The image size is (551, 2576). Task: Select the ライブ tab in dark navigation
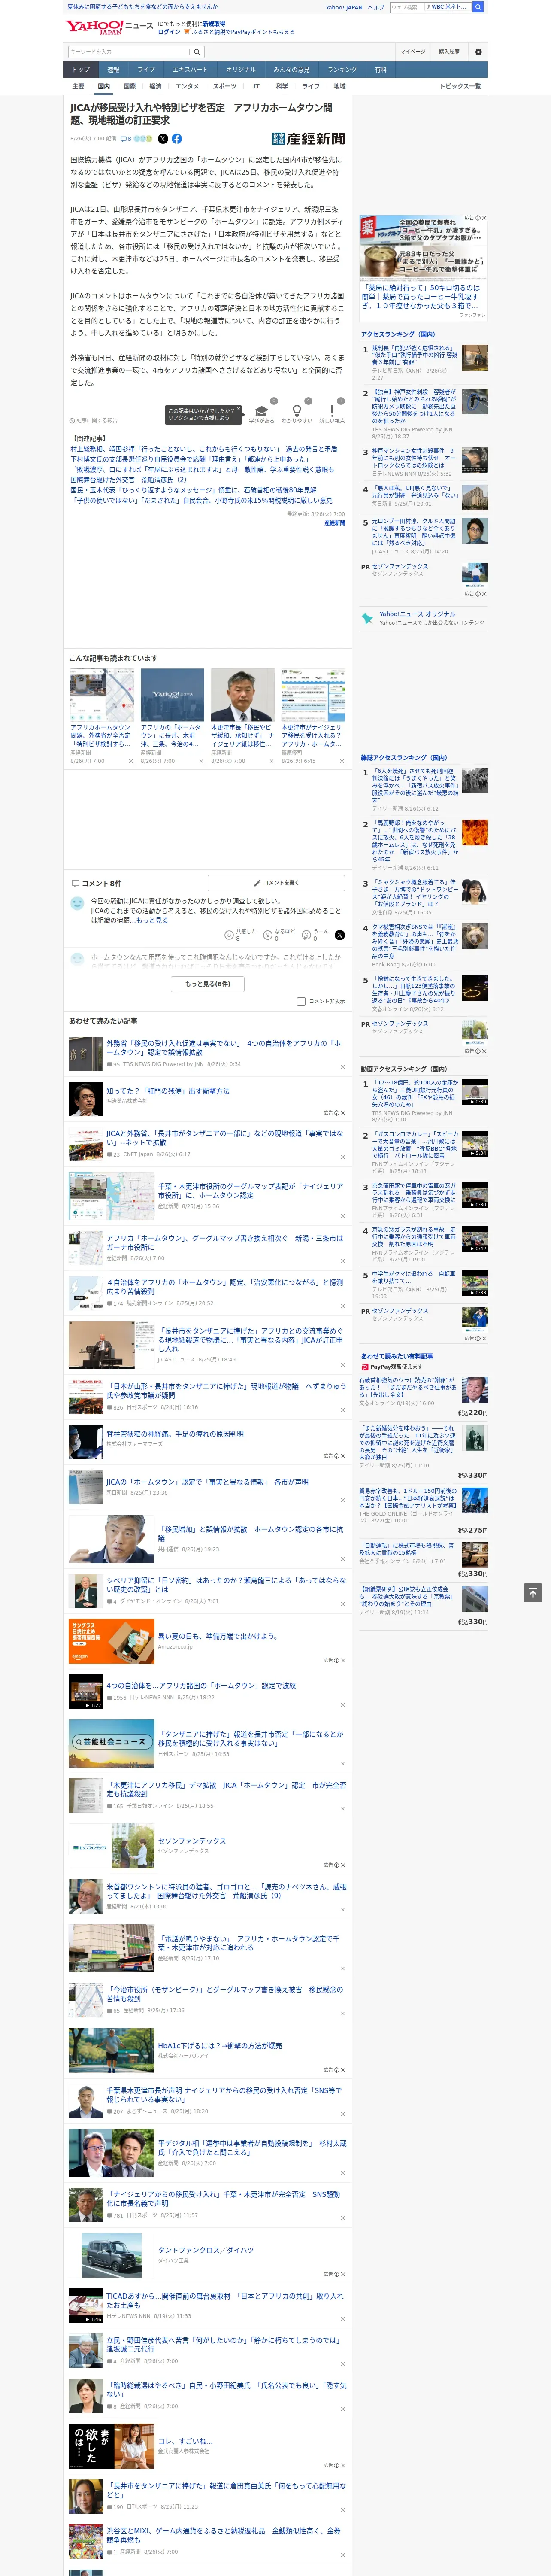point(146,70)
